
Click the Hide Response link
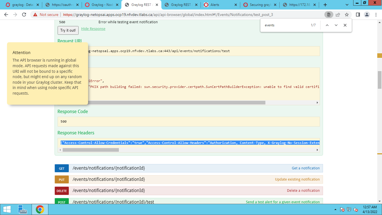click(x=93, y=29)
